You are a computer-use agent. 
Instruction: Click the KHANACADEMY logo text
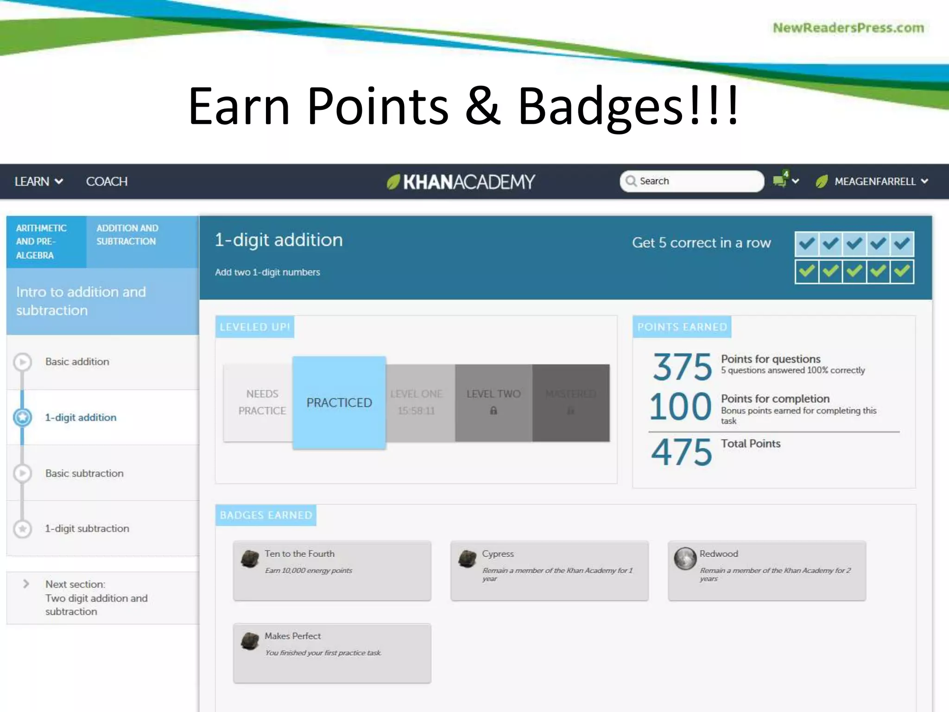coord(469,182)
